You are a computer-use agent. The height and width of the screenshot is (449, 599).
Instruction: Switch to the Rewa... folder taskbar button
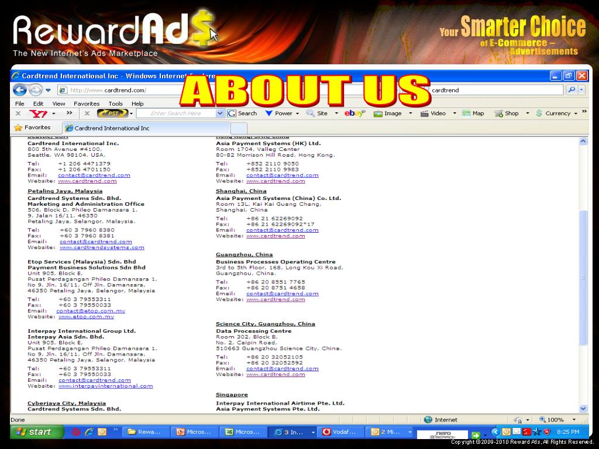(146, 432)
